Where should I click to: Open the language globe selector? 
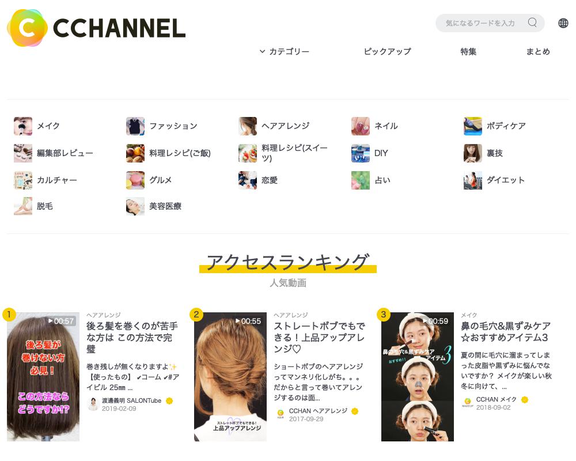(x=563, y=23)
